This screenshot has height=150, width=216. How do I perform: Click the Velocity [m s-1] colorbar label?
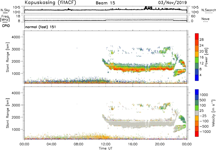213,113
